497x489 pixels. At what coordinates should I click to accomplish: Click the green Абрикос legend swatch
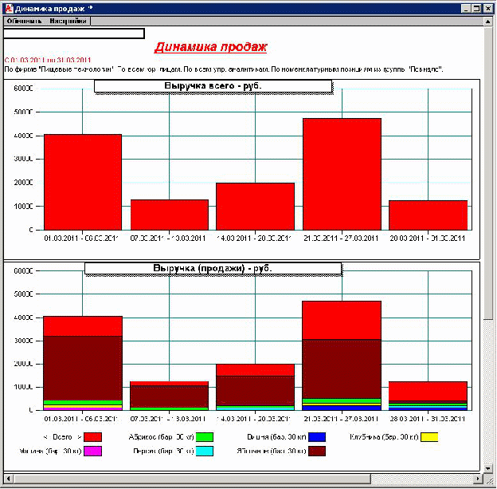pyautogui.click(x=205, y=437)
